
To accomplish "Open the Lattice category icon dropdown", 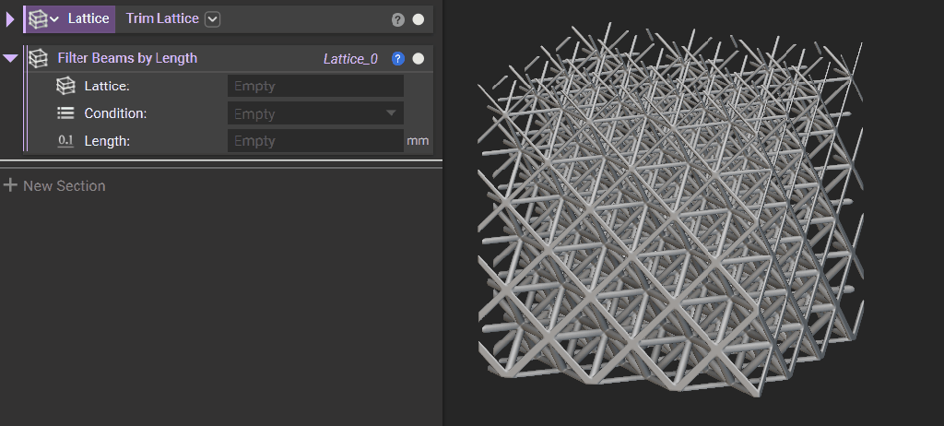I will (x=43, y=18).
